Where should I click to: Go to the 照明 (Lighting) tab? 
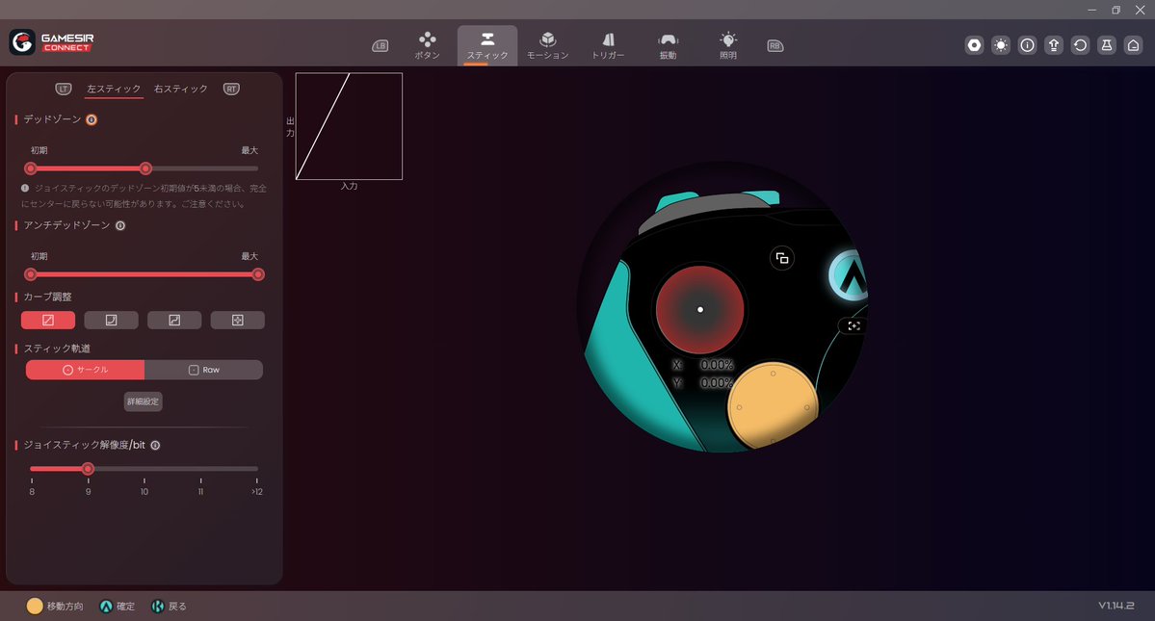pyautogui.click(x=727, y=45)
